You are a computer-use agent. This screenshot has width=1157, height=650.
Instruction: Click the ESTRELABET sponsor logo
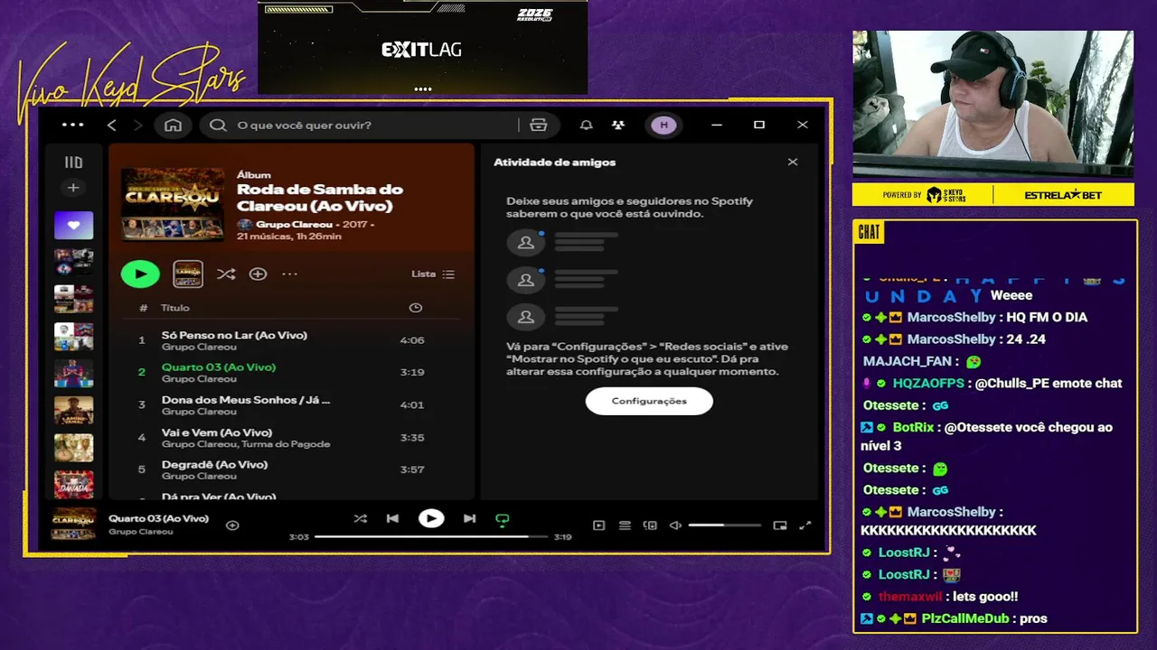(1063, 195)
